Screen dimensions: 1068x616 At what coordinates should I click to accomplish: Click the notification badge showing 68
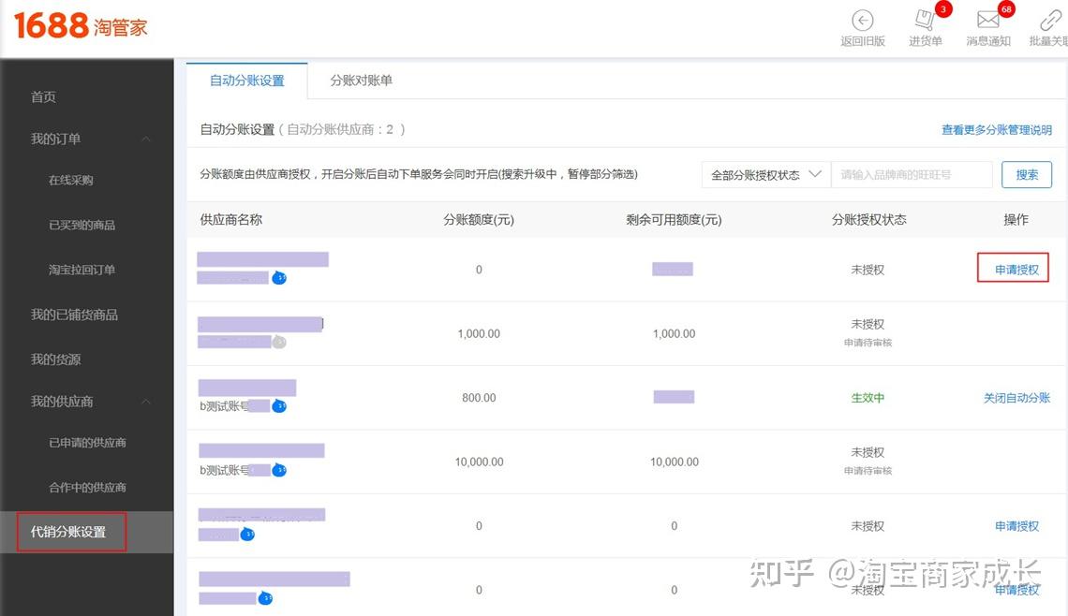(1004, 9)
